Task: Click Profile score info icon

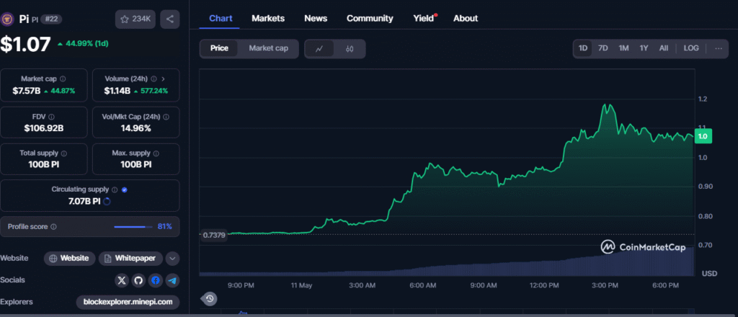Action: (53, 227)
